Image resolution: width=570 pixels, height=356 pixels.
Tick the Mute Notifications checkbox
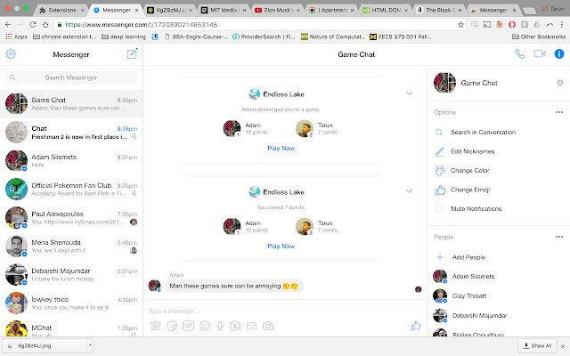coord(439,208)
